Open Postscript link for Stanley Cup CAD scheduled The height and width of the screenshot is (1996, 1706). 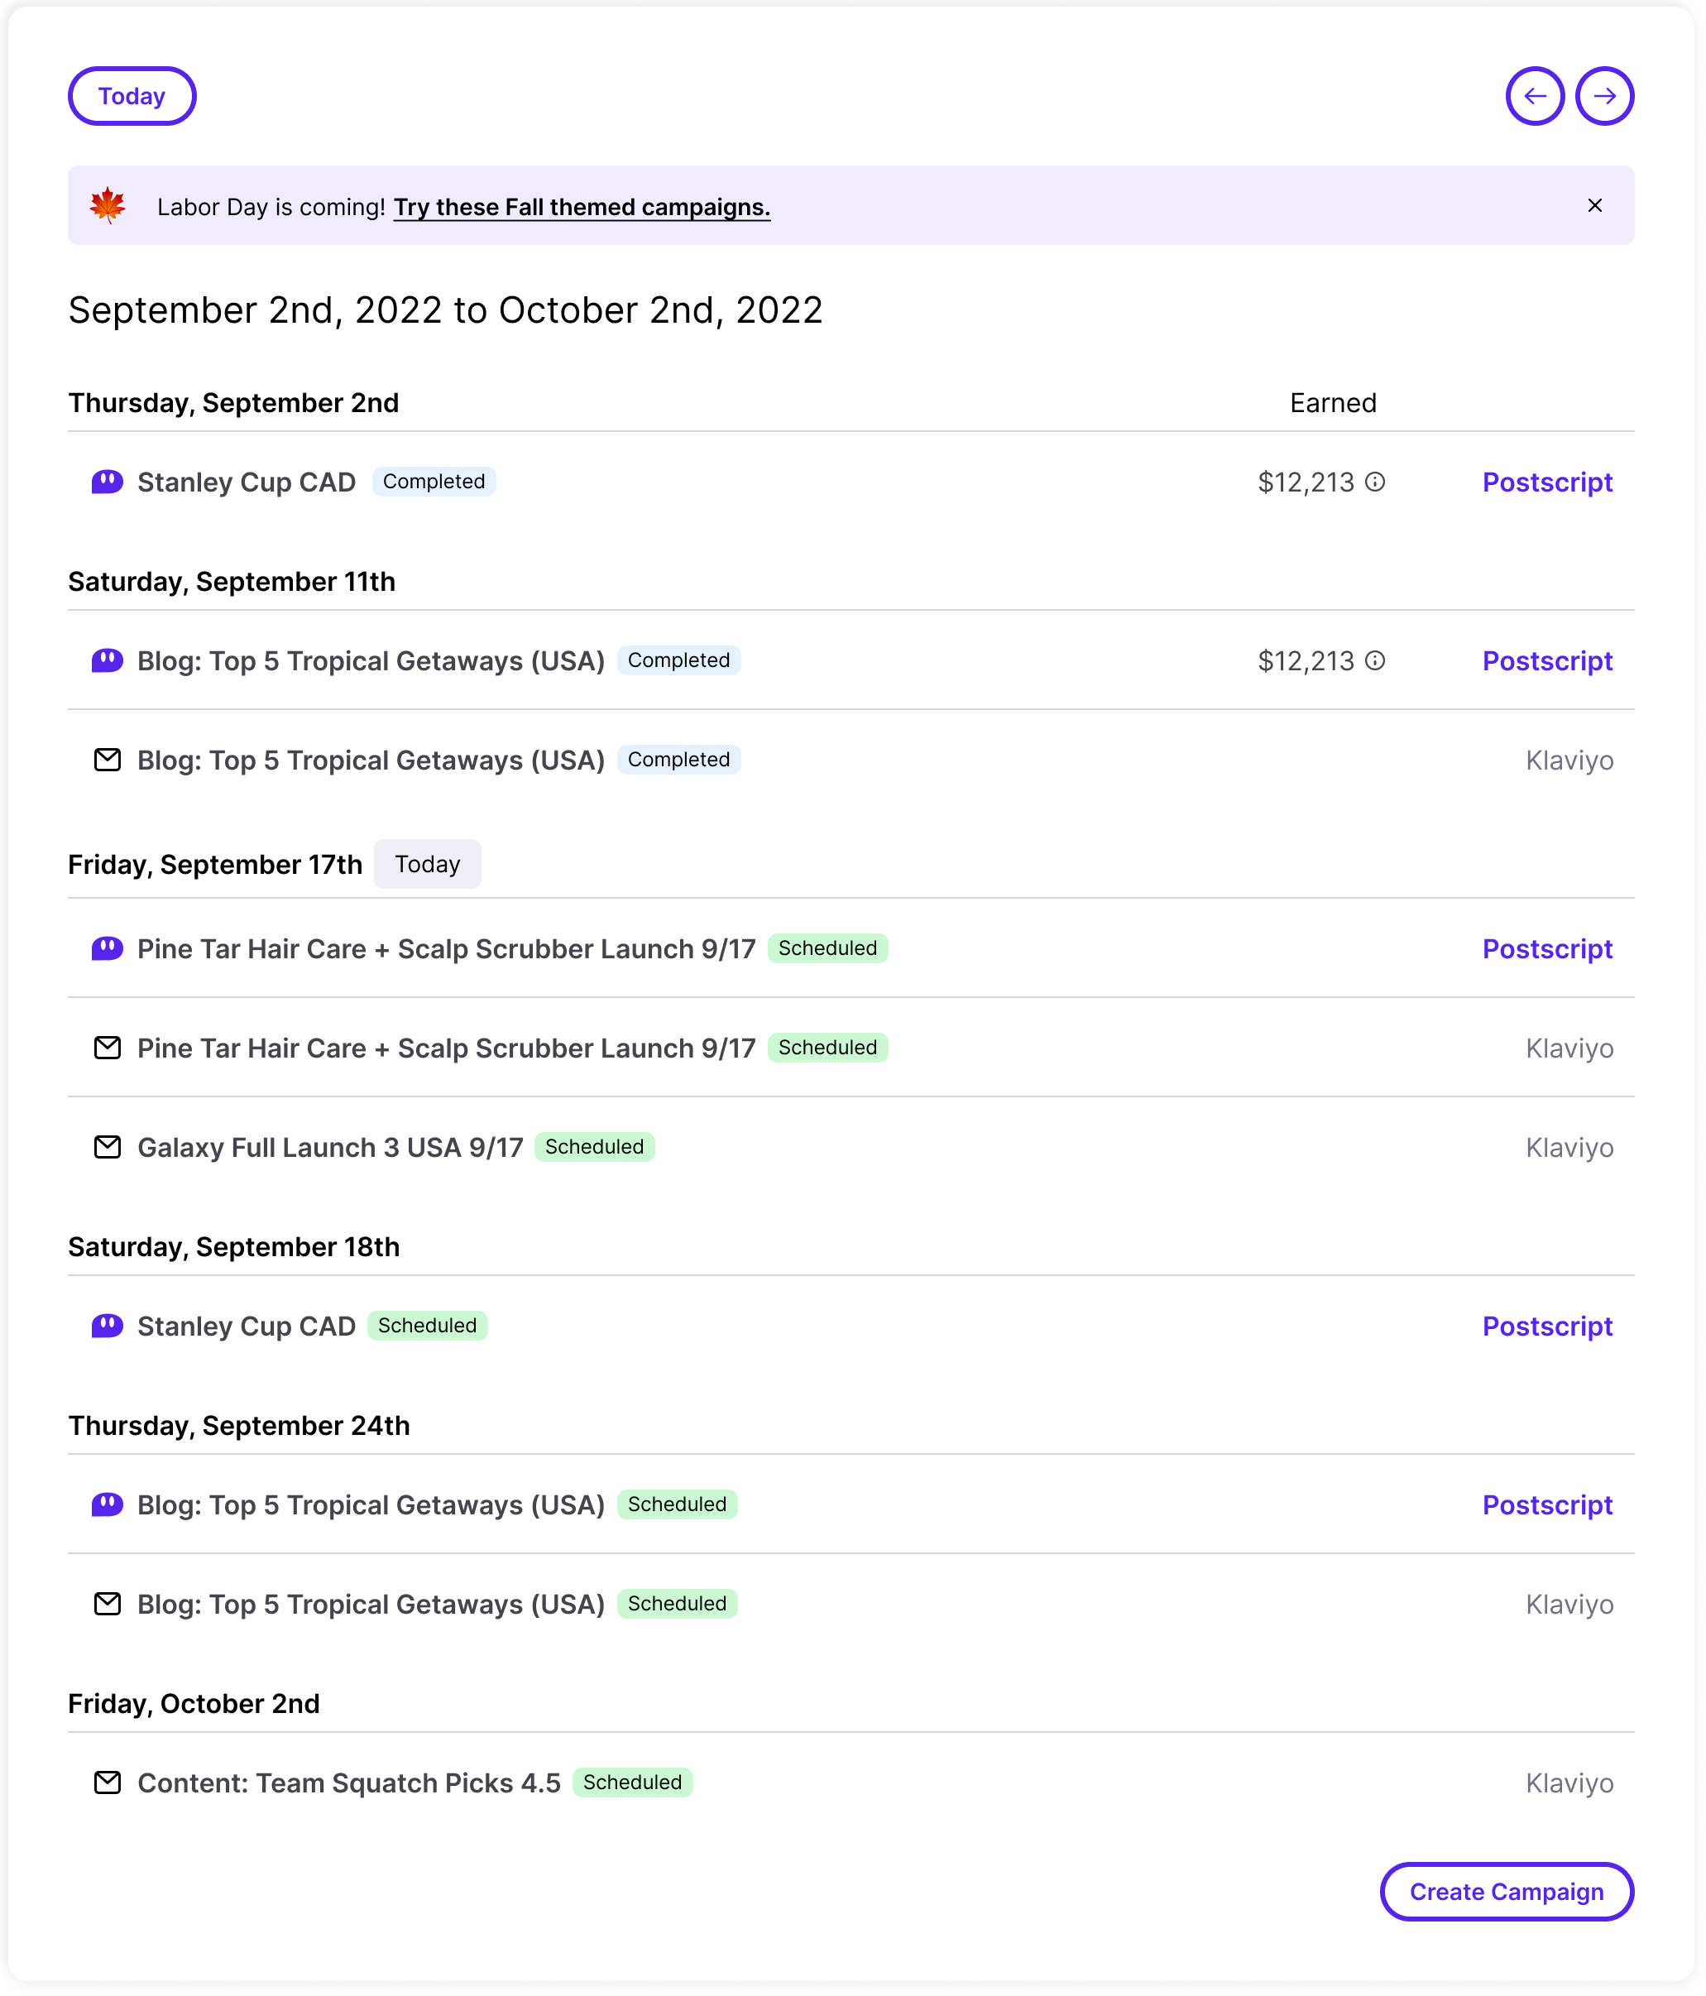(x=1547, y=1327)
